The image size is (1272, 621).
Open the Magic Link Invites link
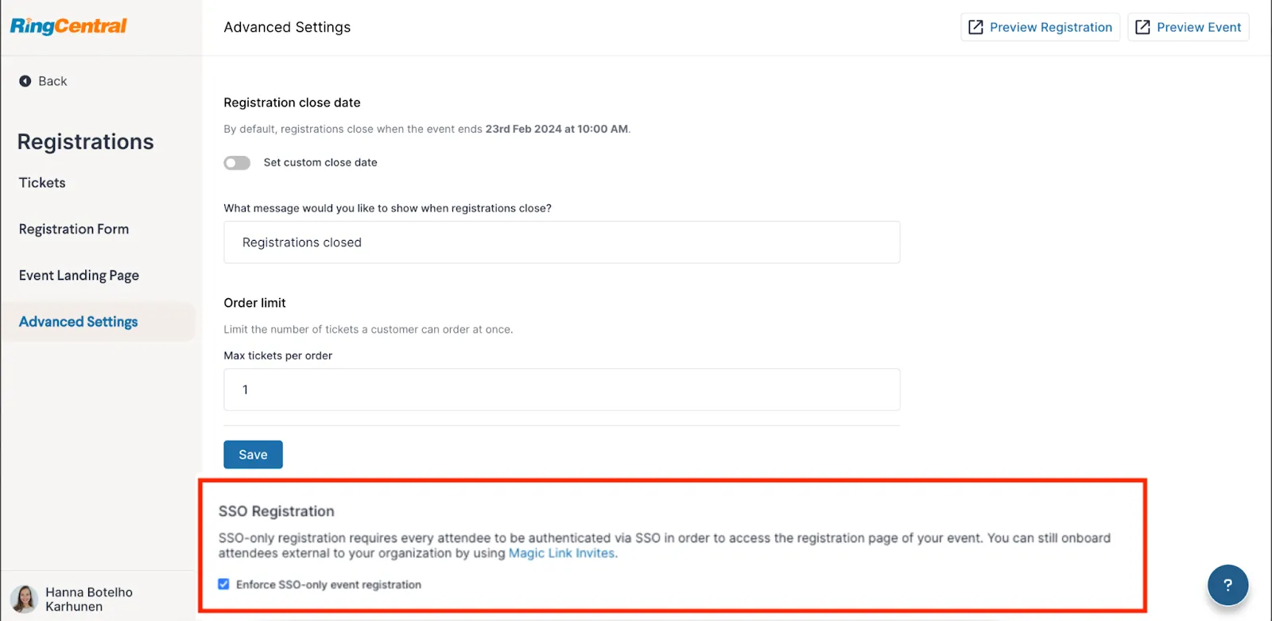point(561,553)
